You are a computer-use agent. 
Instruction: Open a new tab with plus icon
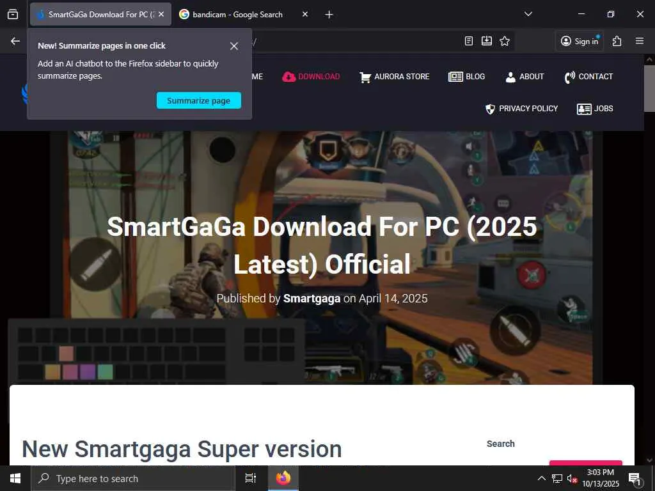click(x=329, y=15)
